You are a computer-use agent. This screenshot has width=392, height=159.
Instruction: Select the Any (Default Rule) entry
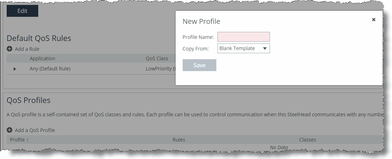(50, 69)
